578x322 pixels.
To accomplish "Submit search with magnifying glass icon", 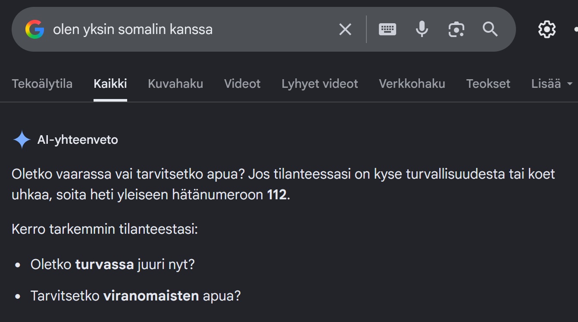I will pos(491,29).
